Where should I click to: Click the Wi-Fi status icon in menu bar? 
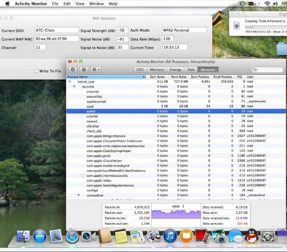pos(267,3)
